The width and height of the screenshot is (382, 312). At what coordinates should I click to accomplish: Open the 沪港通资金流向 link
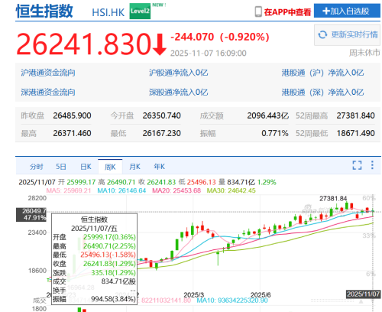tap(48, 73)
